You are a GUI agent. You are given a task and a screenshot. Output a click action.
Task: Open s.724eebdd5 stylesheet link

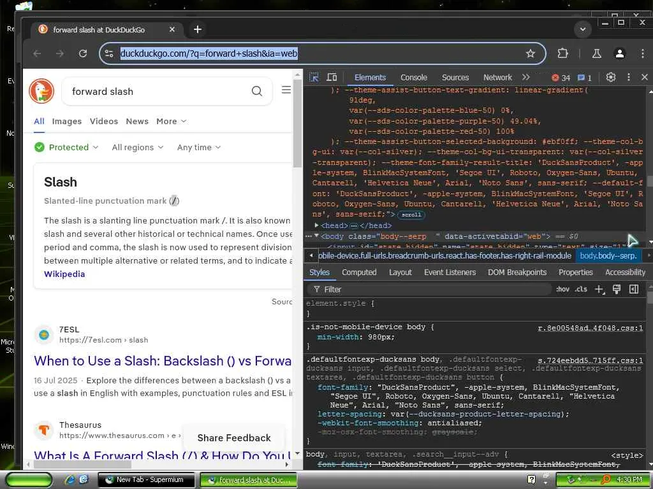click(590, 360)
